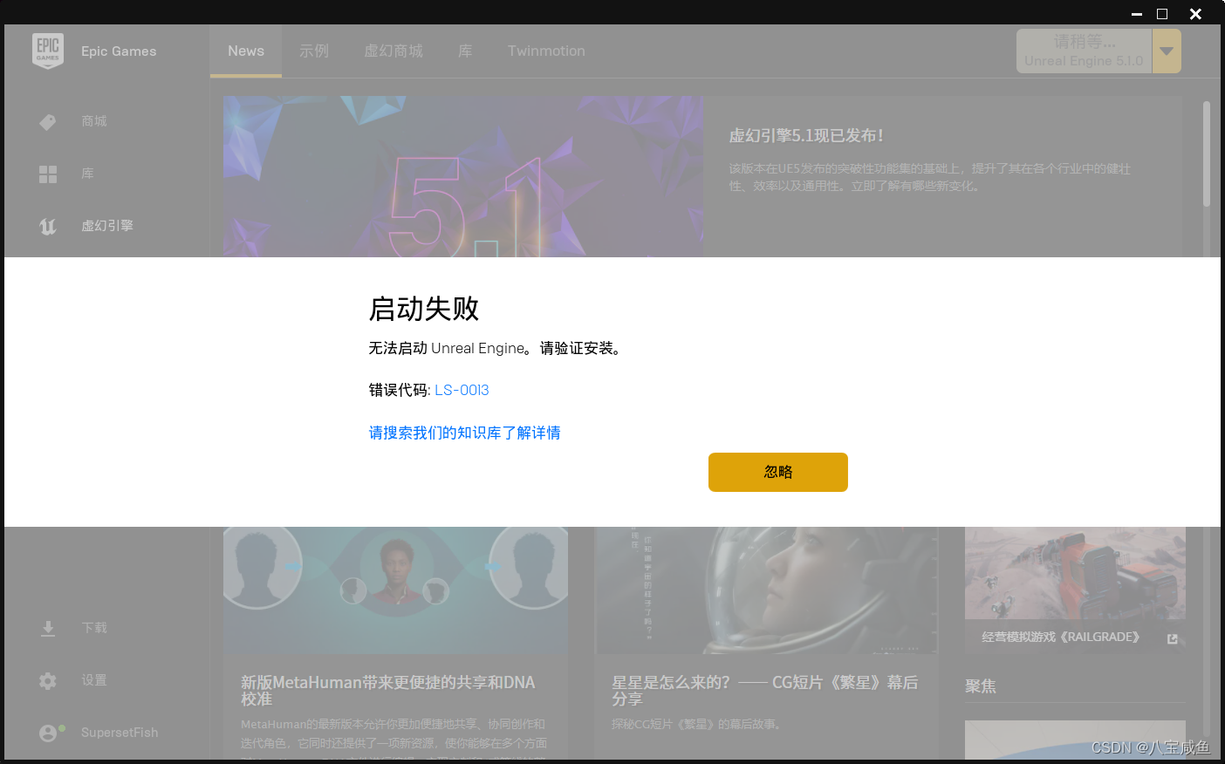Click the Epic Games title text
Viewport: 1225px width, 764px height.
pyautogui.click(x=119, y=51)
